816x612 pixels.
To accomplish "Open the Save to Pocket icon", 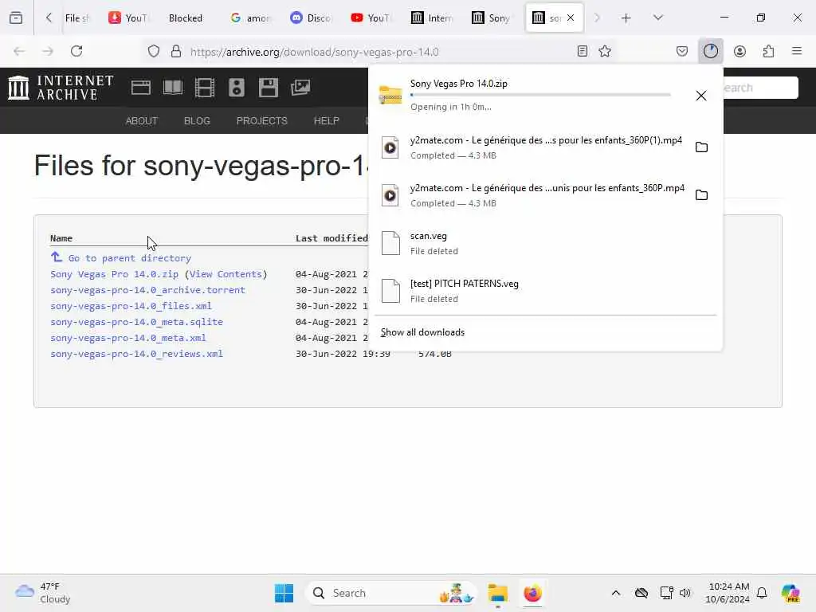I will coord(682,51).
